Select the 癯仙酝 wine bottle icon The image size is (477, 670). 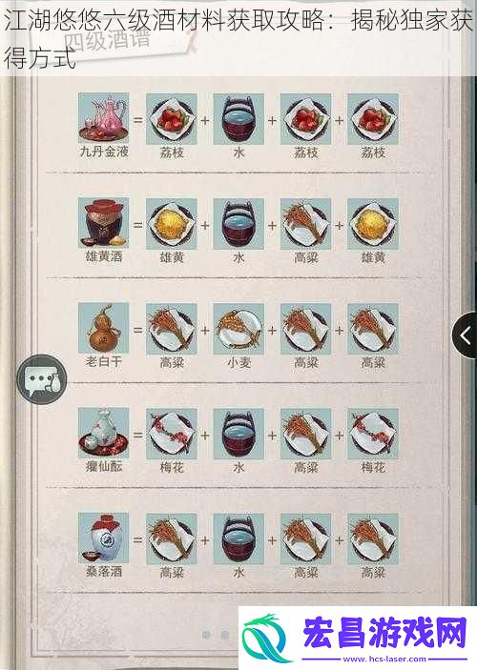[x=104, y=433]
